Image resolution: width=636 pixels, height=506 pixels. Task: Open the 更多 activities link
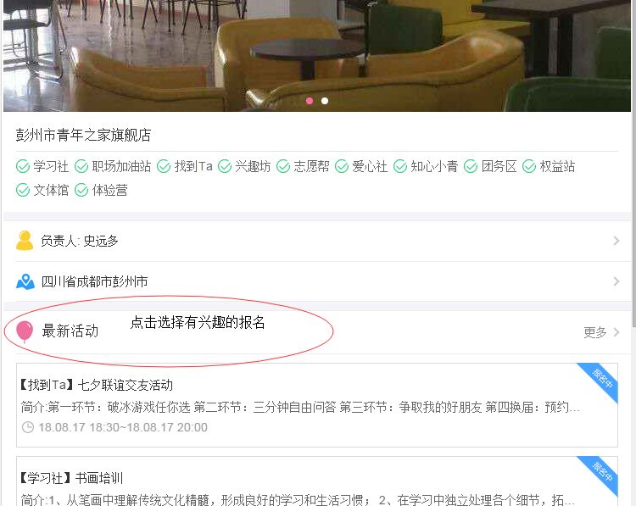click(595, 332)
